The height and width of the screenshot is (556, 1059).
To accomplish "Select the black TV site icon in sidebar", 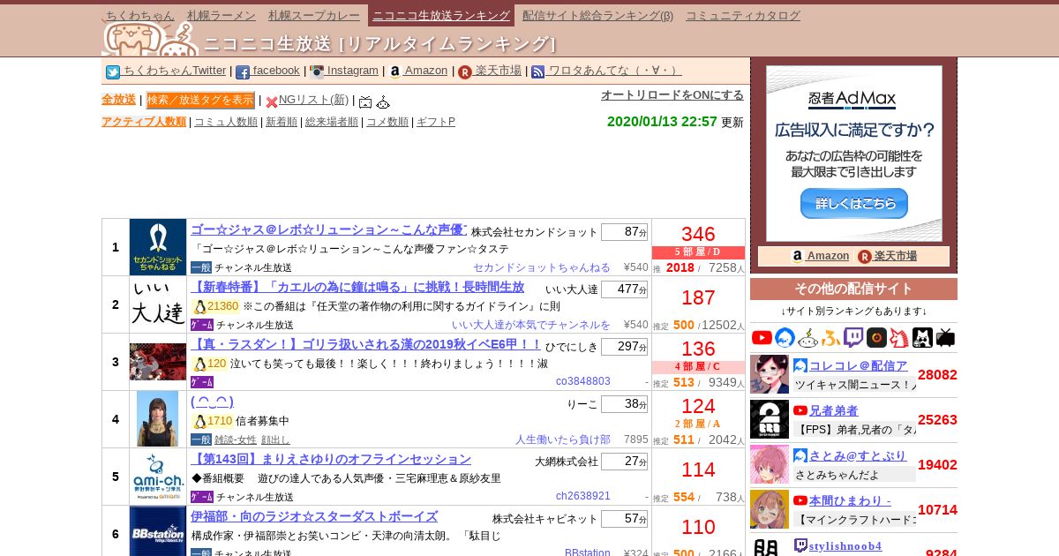I will click(945, 337).
